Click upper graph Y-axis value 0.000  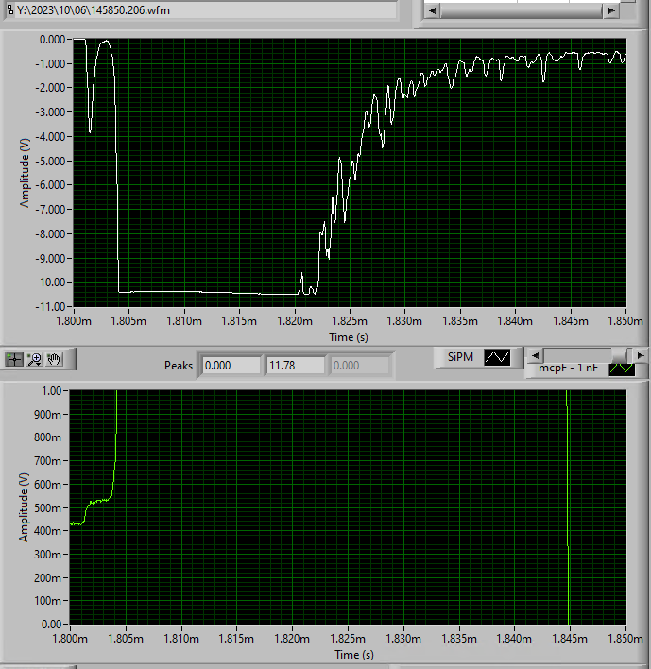pos(52,40)
